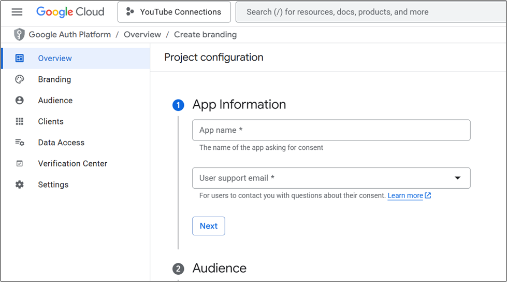The height and width of the screenshot is (282, 507).
Task: Click the Settings gear icon
Action: click(x=20, y=185)
